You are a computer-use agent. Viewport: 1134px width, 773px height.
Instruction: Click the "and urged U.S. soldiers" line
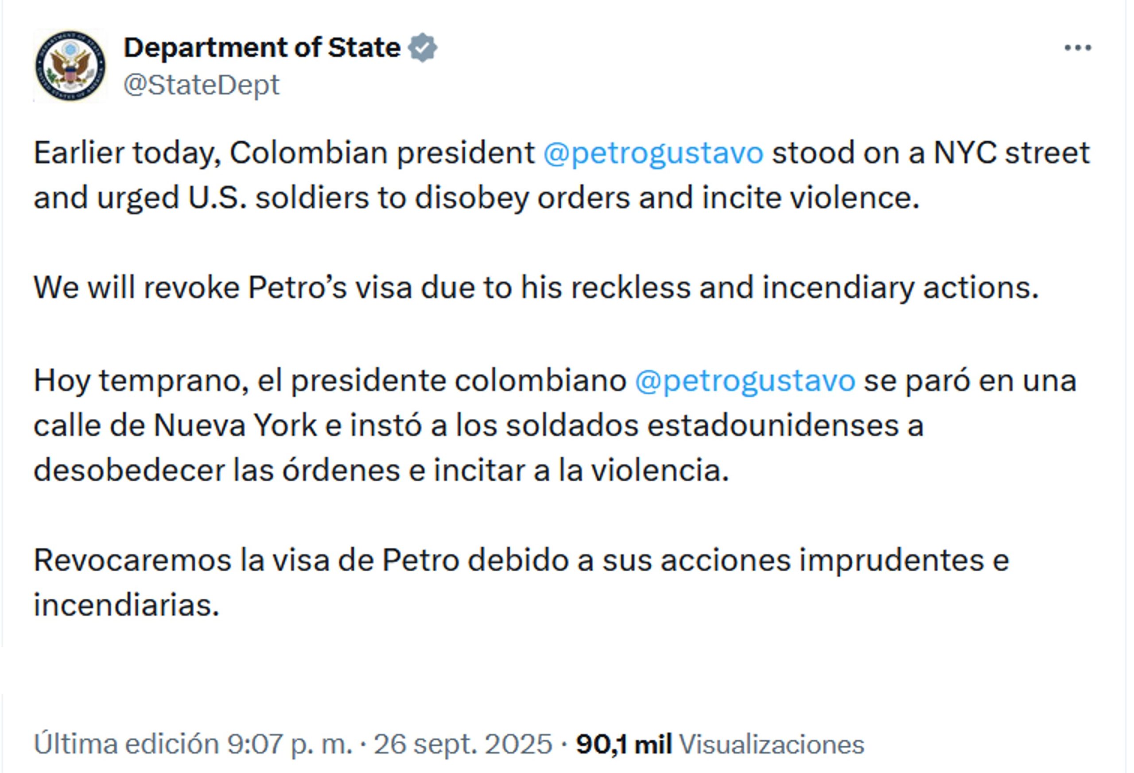coord(476,197)
